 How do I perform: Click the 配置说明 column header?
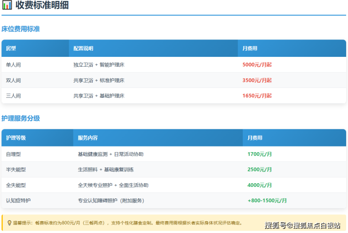[83, 48]
